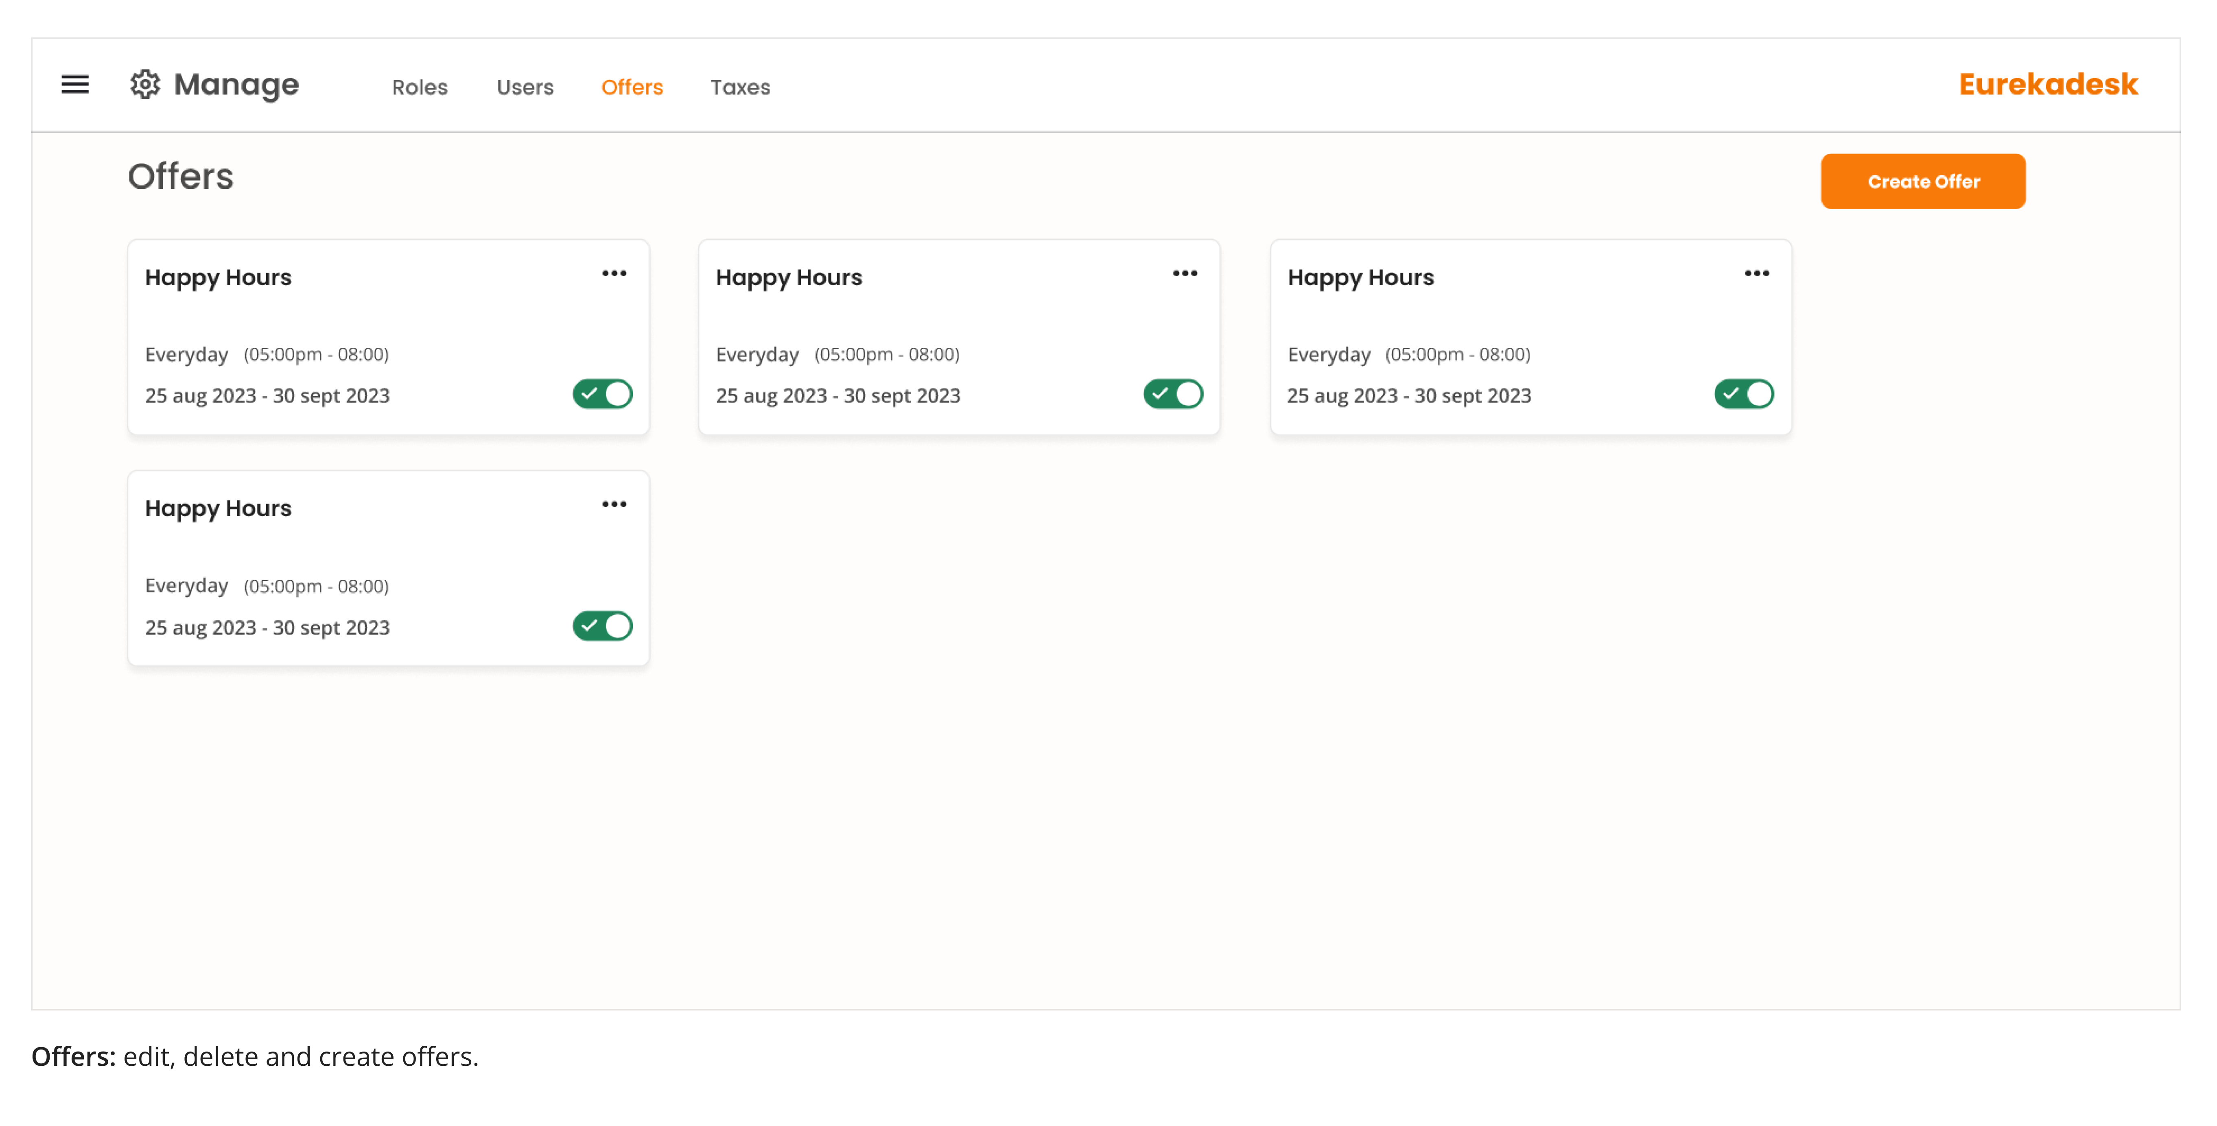Click the Create Offer button
This screenshot has width=2217, height=1126.
point(1922,181)
